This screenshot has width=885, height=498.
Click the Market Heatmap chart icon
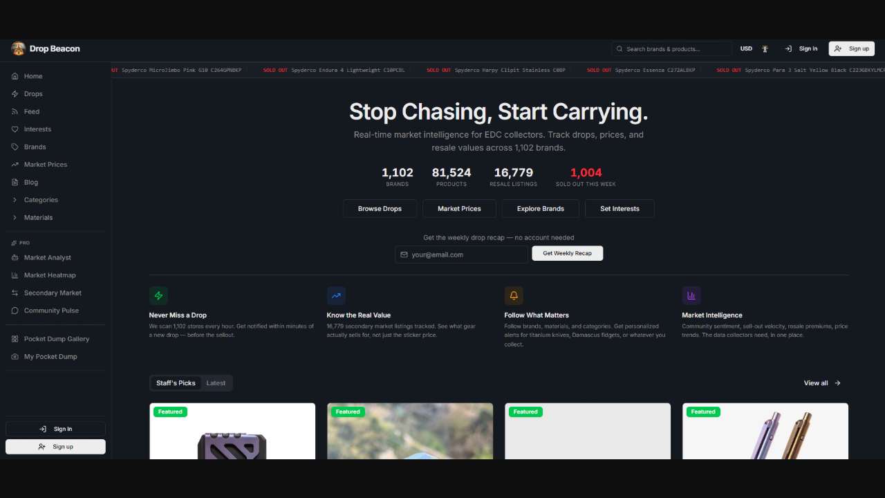click(15, 275)
